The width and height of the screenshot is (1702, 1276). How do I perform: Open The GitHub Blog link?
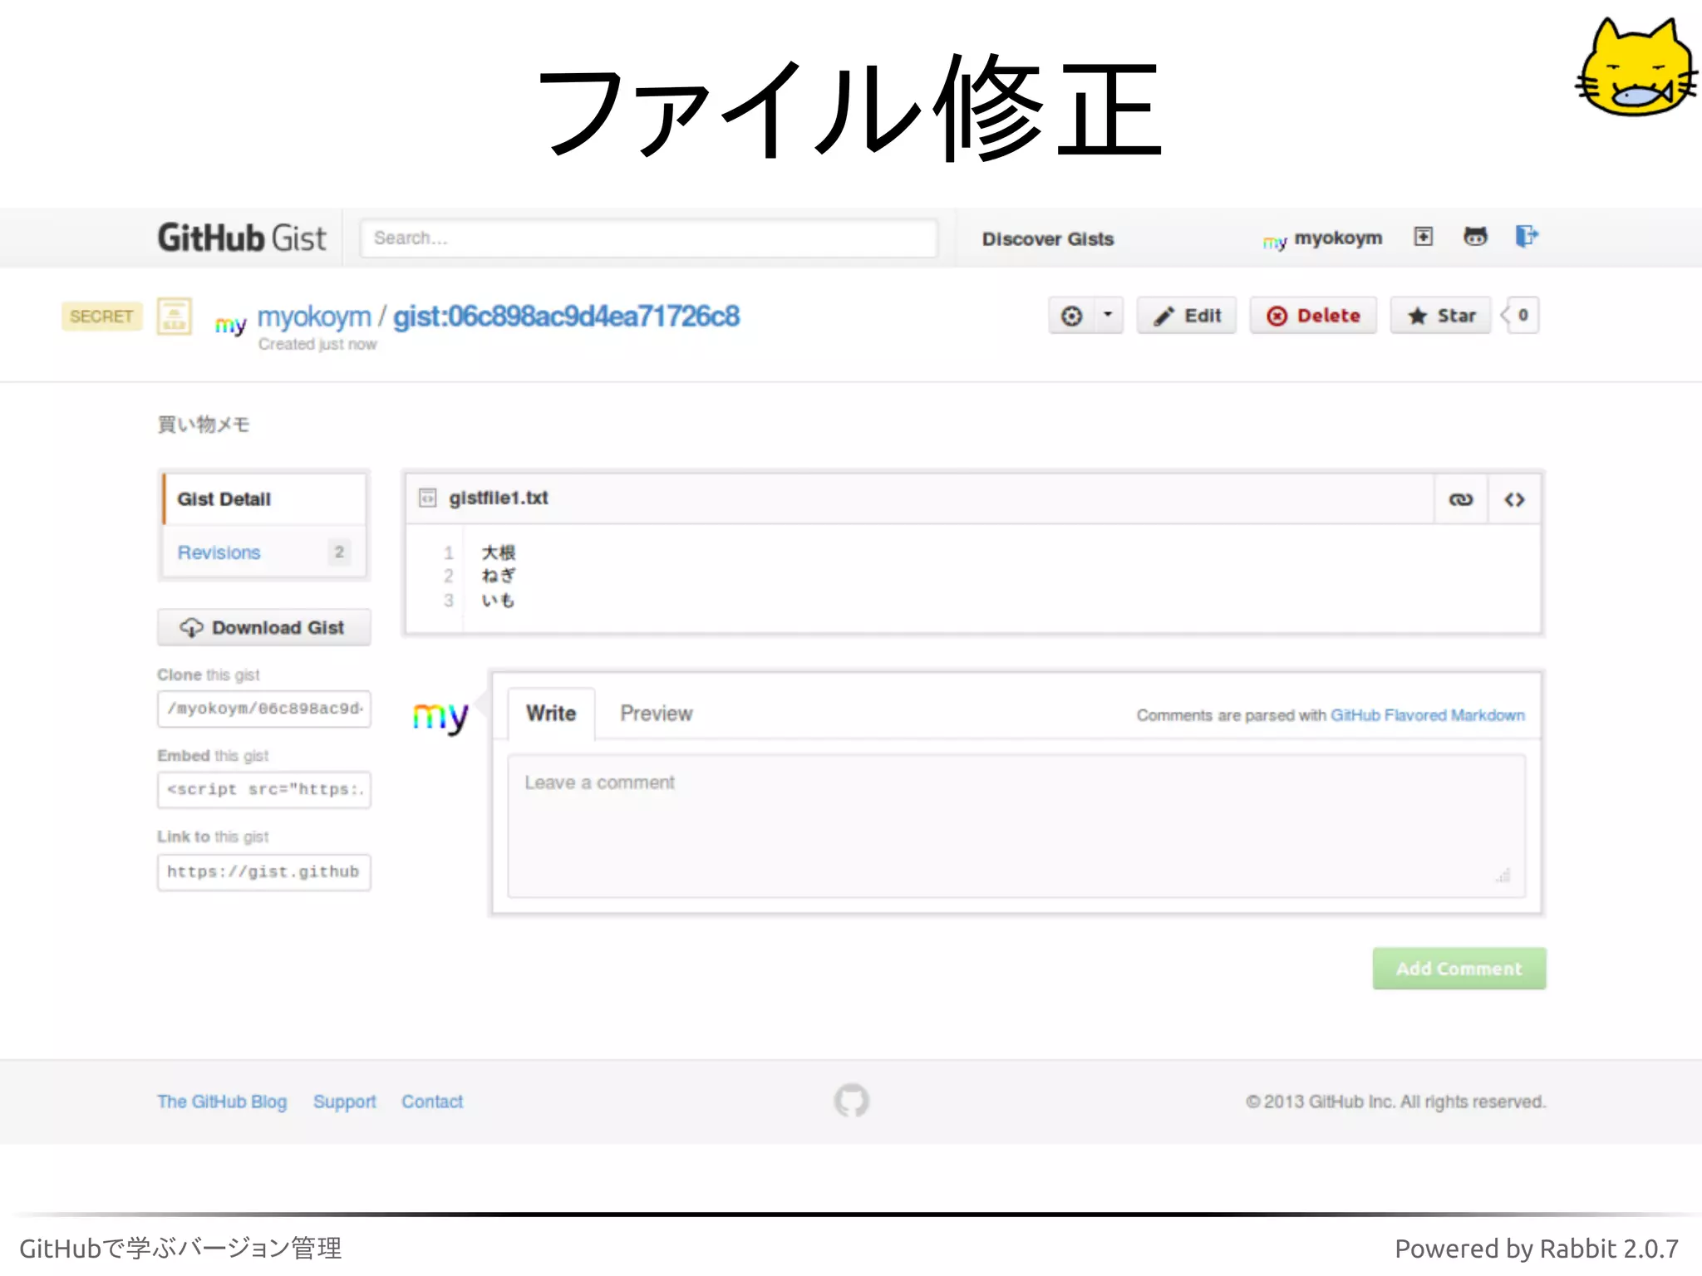click(x=222, y=1102)
